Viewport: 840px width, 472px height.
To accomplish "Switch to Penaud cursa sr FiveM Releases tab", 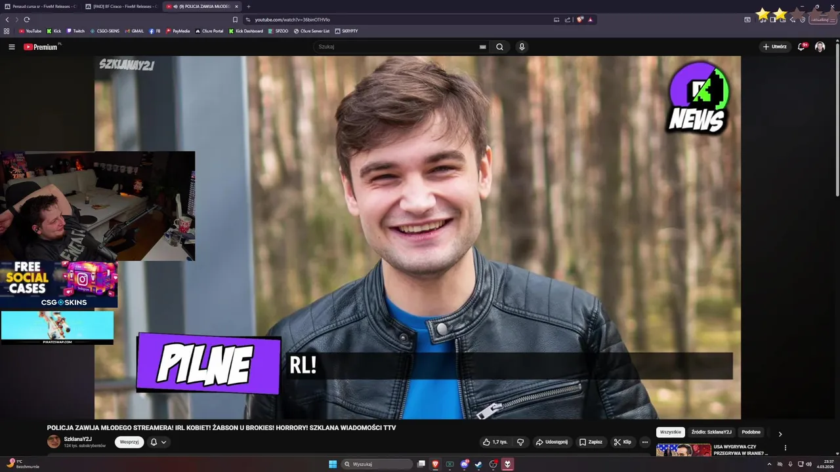I will point(39,7).
